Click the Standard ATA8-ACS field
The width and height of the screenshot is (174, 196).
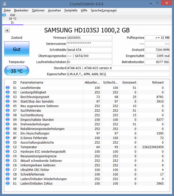118,68
